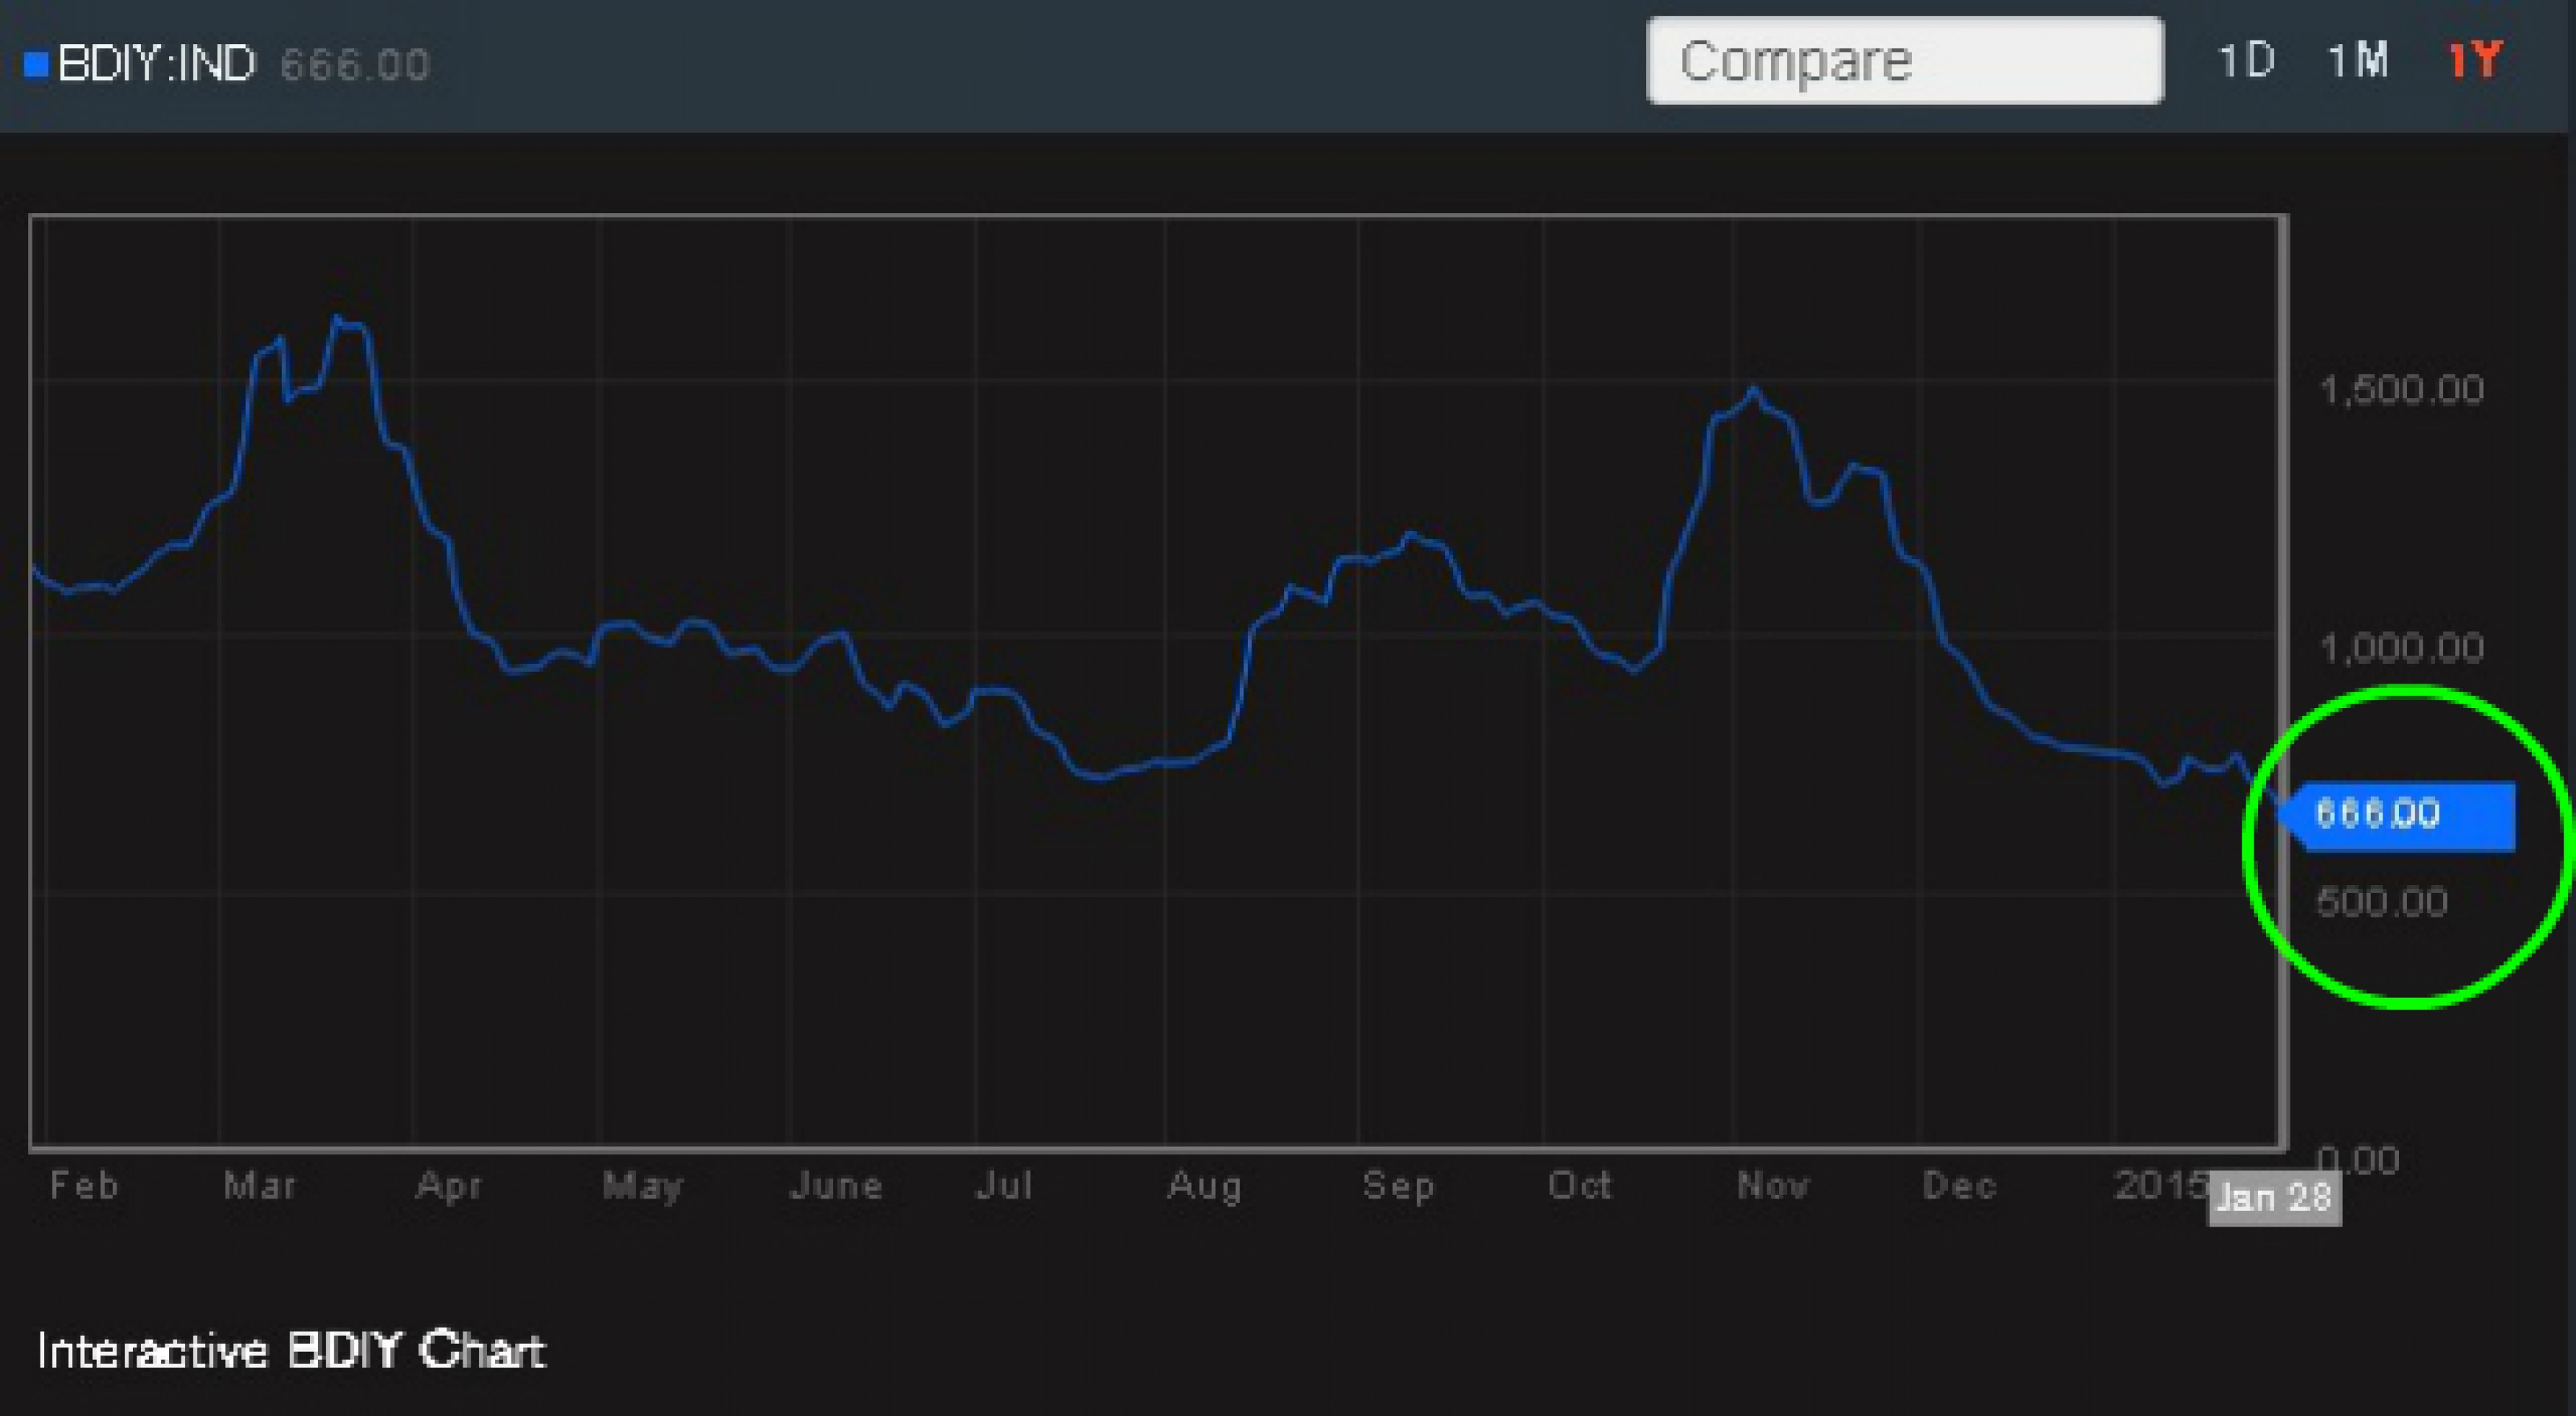Click the blue BDIY:IND legend square
Screen dimensions: 2576x1416
click(36, 65)
